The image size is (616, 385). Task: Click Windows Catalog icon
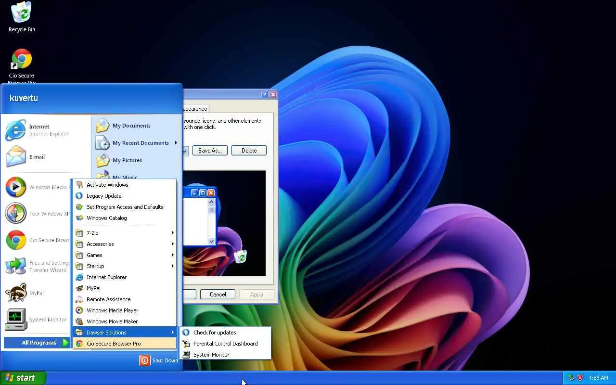[x=79, y=218]
